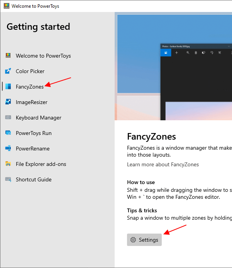Viewport: 232px width, 268px height.
Task: Click the PowerRename icon in sidebar
Action: [x=8, y=148]
